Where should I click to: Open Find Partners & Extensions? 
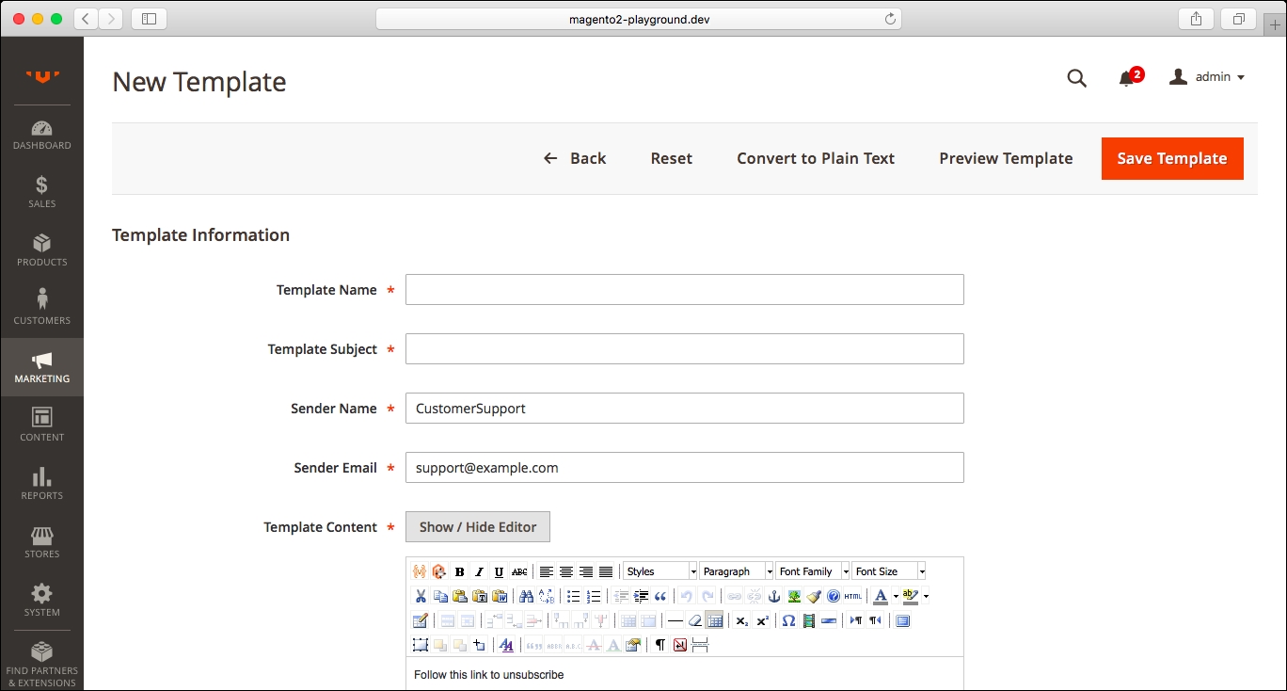(x=41, y=665)
